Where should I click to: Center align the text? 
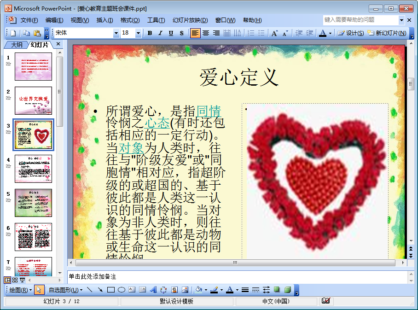205,33
